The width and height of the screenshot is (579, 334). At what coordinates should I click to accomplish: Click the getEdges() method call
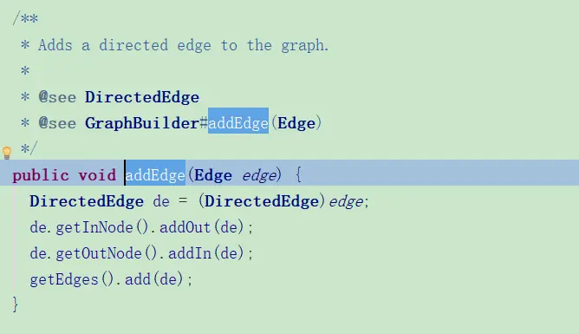(x=72, y=279)
